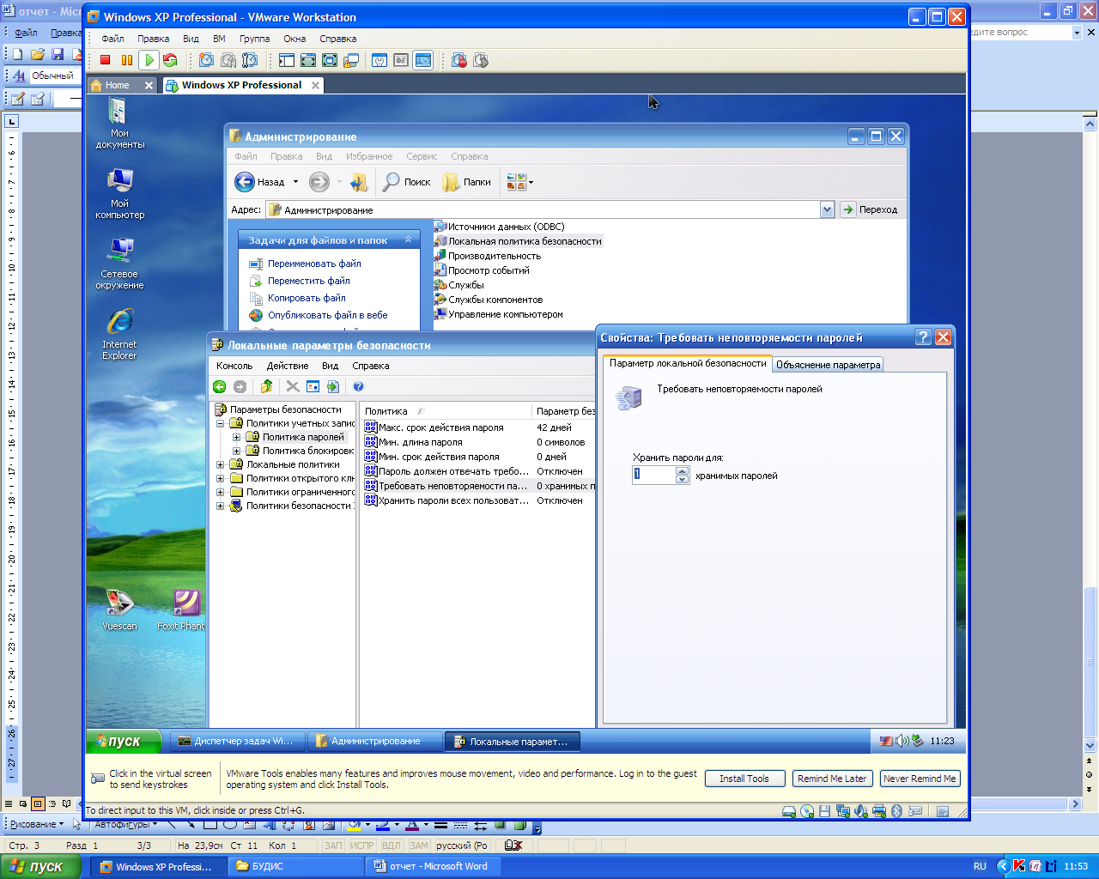This screenshot has height=879, width=1099.
Task: Click the Export List icon in MMC toolbar
Action: pos(333,387)
